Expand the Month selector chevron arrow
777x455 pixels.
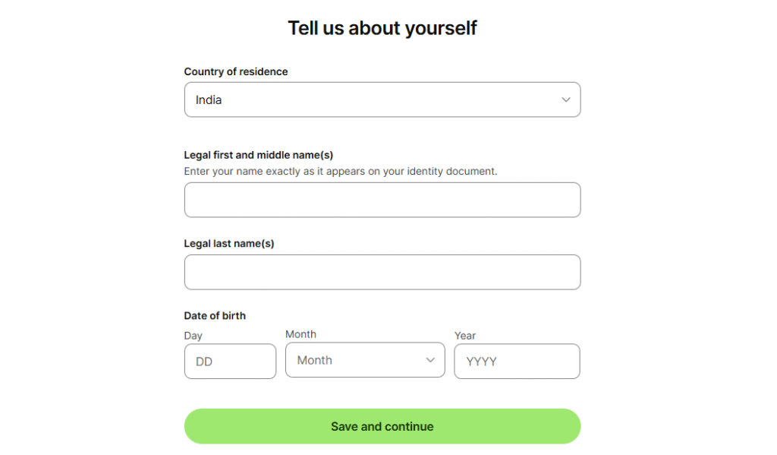click(430, 360)
